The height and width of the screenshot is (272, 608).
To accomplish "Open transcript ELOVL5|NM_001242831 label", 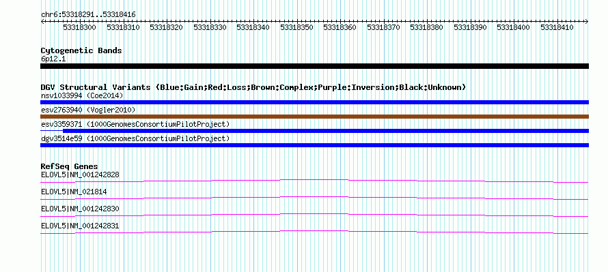I will click(80, 226).
